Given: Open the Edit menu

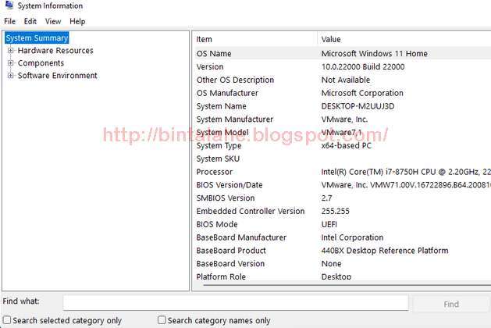Looking at the screenshot, I should click(x=30, y=21).
